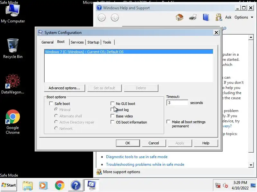Open the Start menu
The image size is (257, 192).
click(9, 185)
